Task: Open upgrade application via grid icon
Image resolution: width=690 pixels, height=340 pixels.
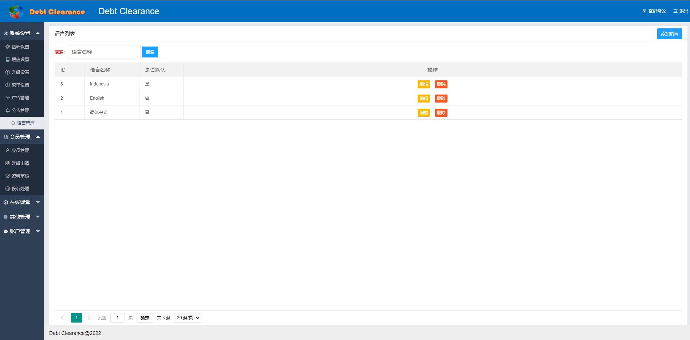Action: (8, 163)
